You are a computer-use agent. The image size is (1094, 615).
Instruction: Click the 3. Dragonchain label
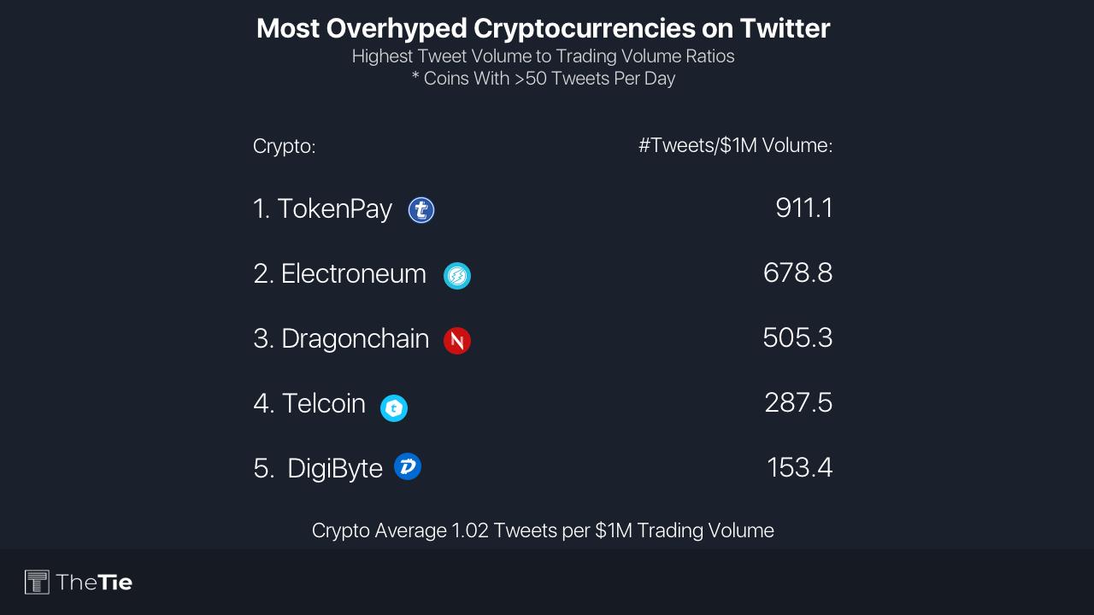click(341, 338)
